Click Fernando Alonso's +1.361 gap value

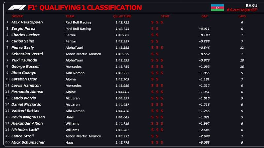[204, 92]
